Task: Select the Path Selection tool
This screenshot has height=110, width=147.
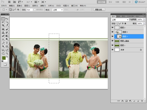Action: tap(3, 46)
